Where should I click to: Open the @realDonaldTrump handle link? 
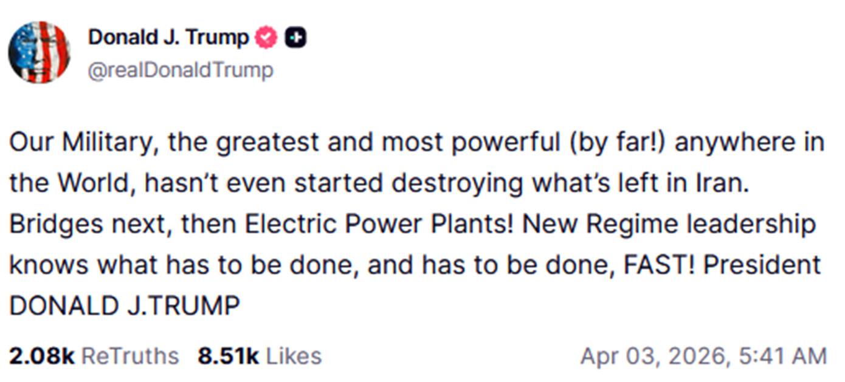(181, 70)
